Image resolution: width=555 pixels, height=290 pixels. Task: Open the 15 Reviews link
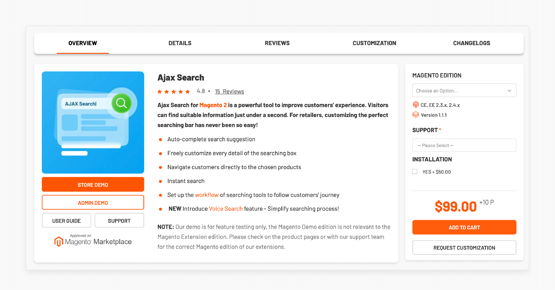(229, 91)
